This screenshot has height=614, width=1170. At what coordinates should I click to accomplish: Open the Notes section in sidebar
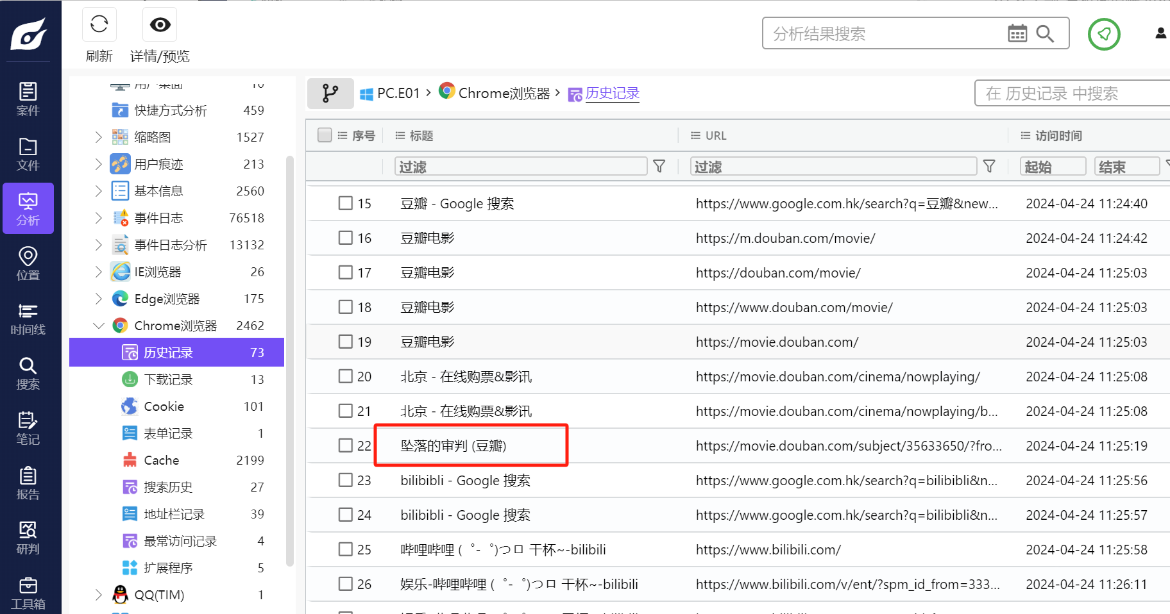pos(28,428)
